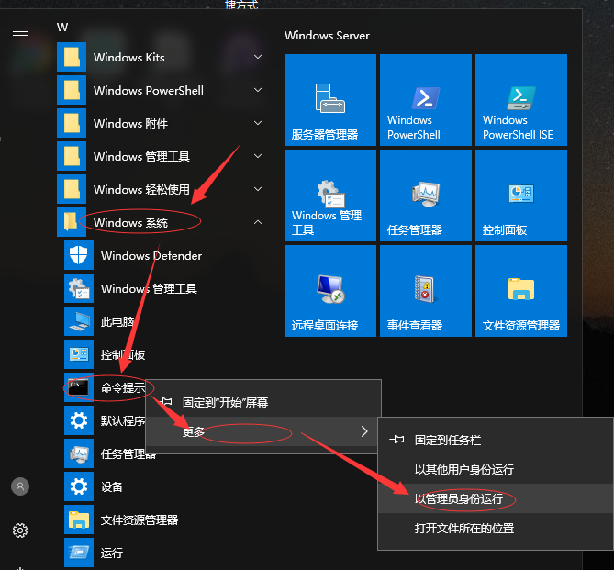The image size is (614, 570).
Task: Click the Windows Defender shield icon
Action: (79, 255)
